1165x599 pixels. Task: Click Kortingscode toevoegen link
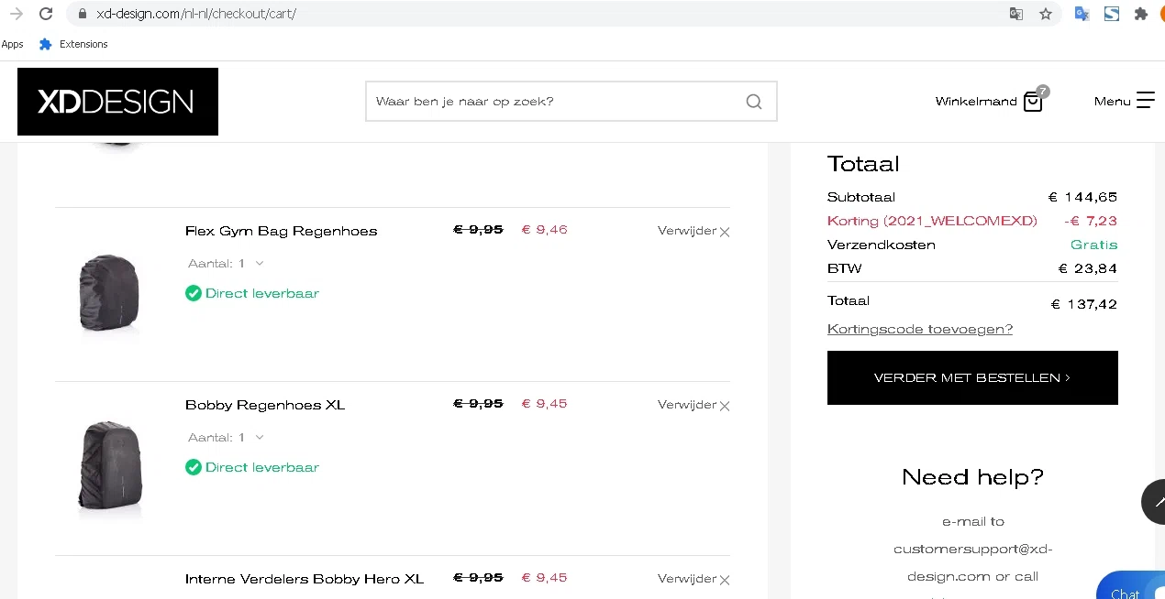point(920,329)
